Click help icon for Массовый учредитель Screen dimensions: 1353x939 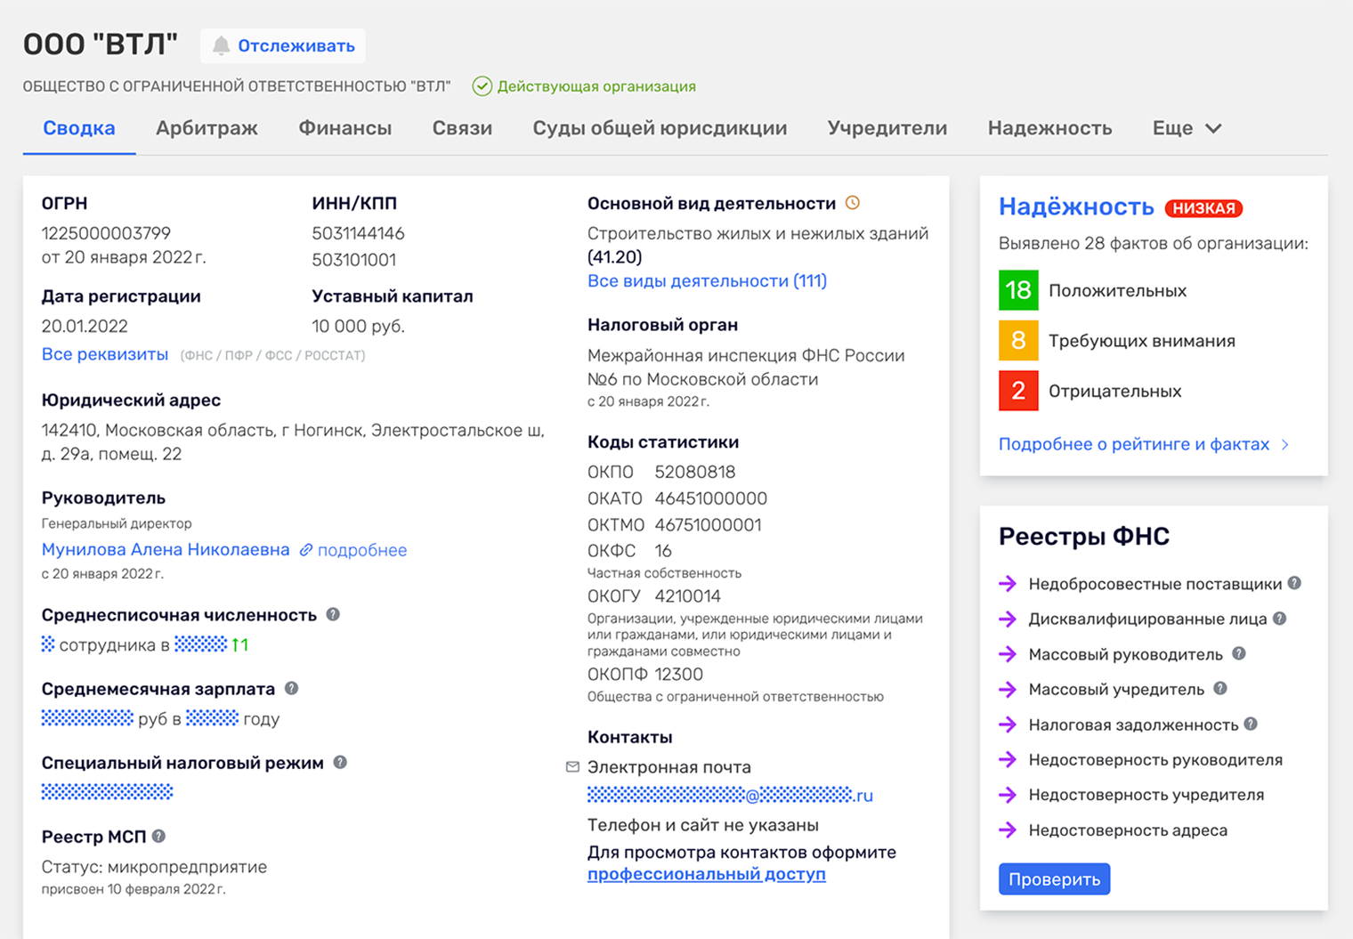1220,688
